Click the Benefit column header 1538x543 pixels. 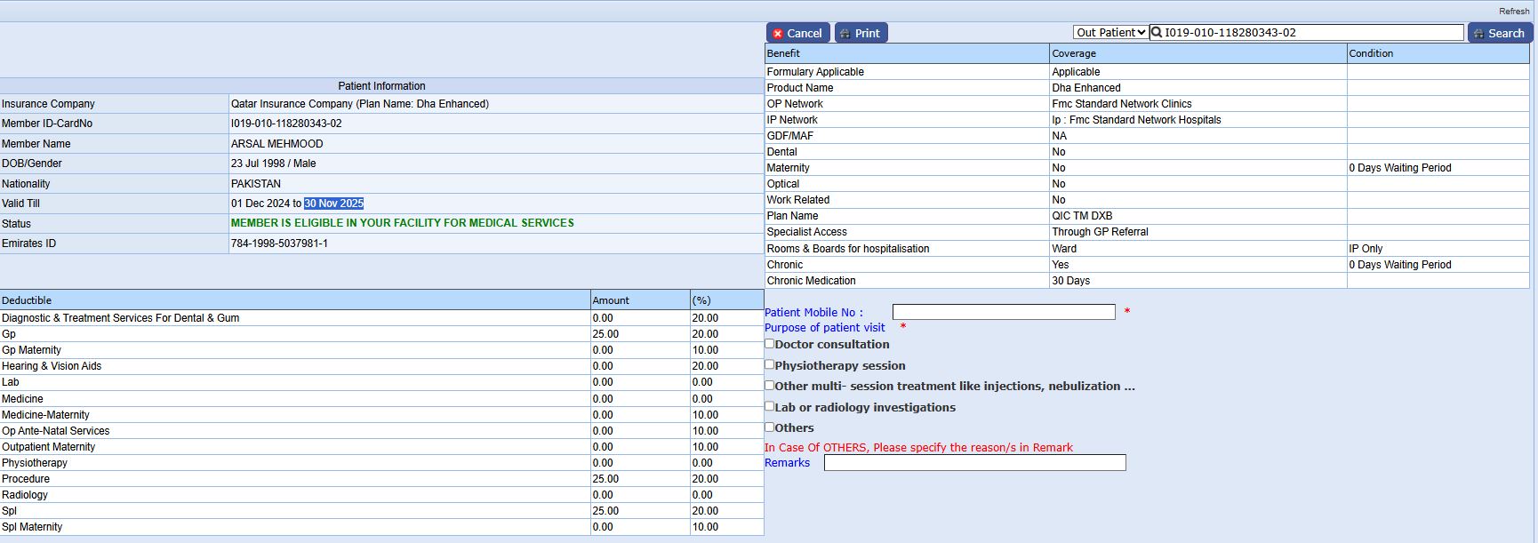(x=783, y=53)
